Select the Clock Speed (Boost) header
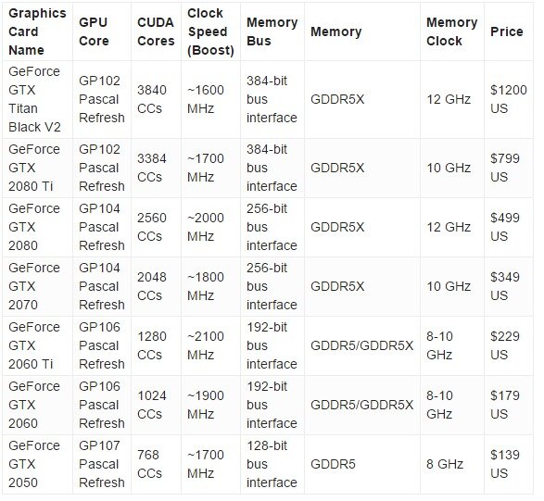544x501 pixels. click(x=210, y=31)
